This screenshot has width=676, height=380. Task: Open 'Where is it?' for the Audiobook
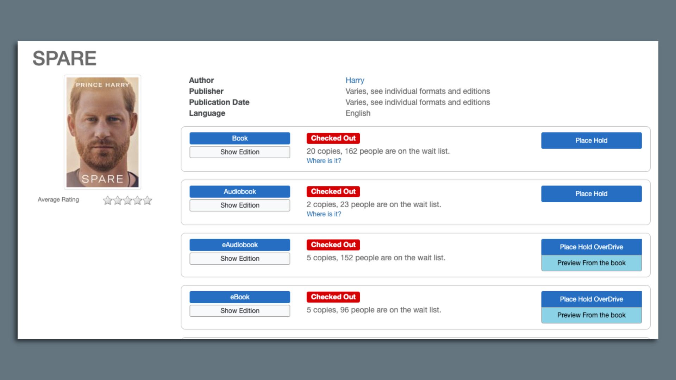[x=324, y=214]
